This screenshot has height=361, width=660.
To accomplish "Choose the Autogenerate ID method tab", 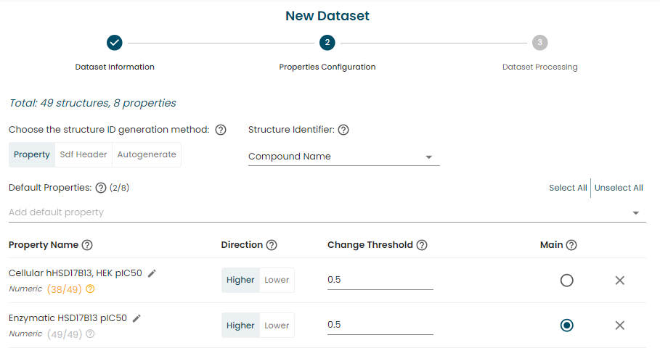I will pyautogui.click(x=147, y=154).
